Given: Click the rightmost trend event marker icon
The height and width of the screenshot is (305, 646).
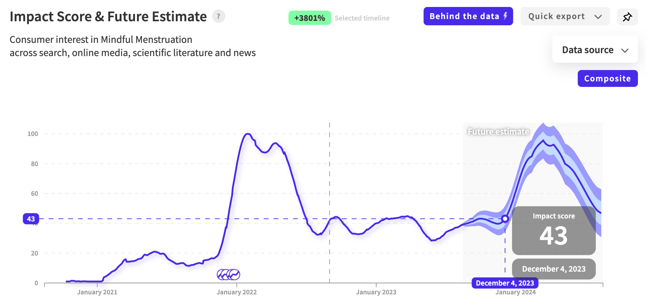Looking at the screenshot, I should pyautogui.click(x=235, y=274).
